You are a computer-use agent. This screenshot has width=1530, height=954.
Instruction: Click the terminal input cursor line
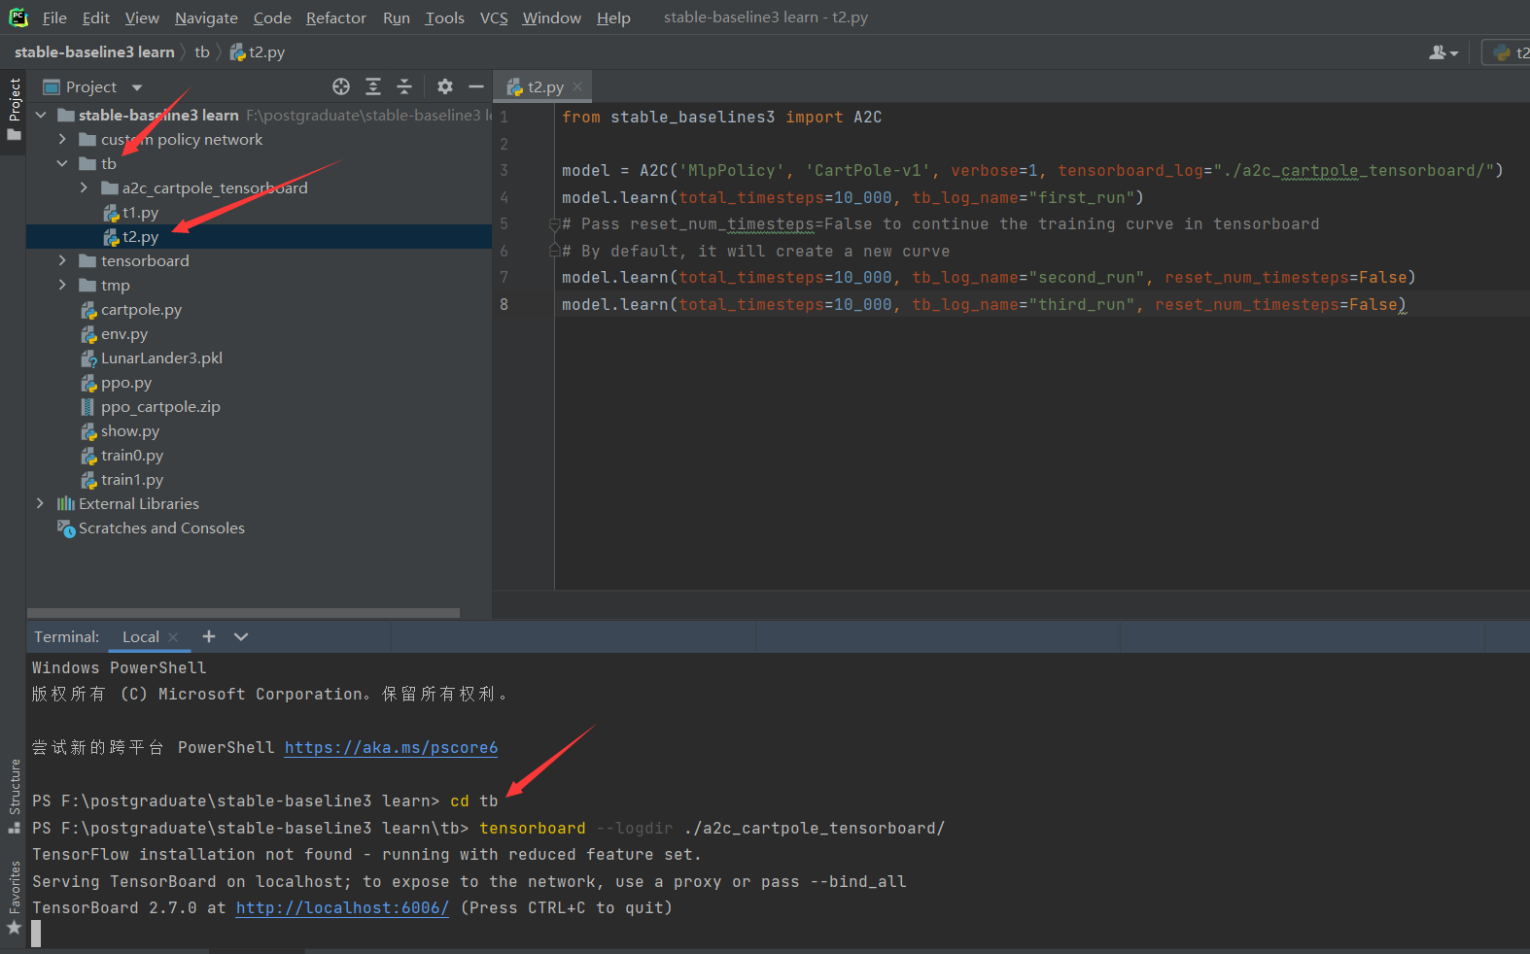[36, 935]
